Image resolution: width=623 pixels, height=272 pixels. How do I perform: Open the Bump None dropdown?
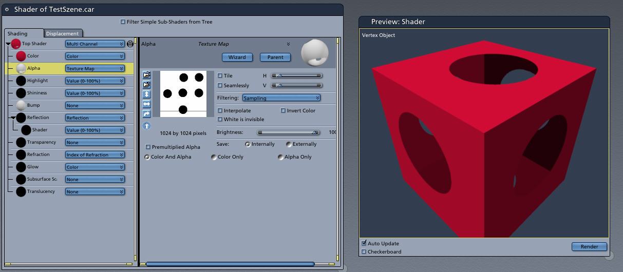pos(95,106)
